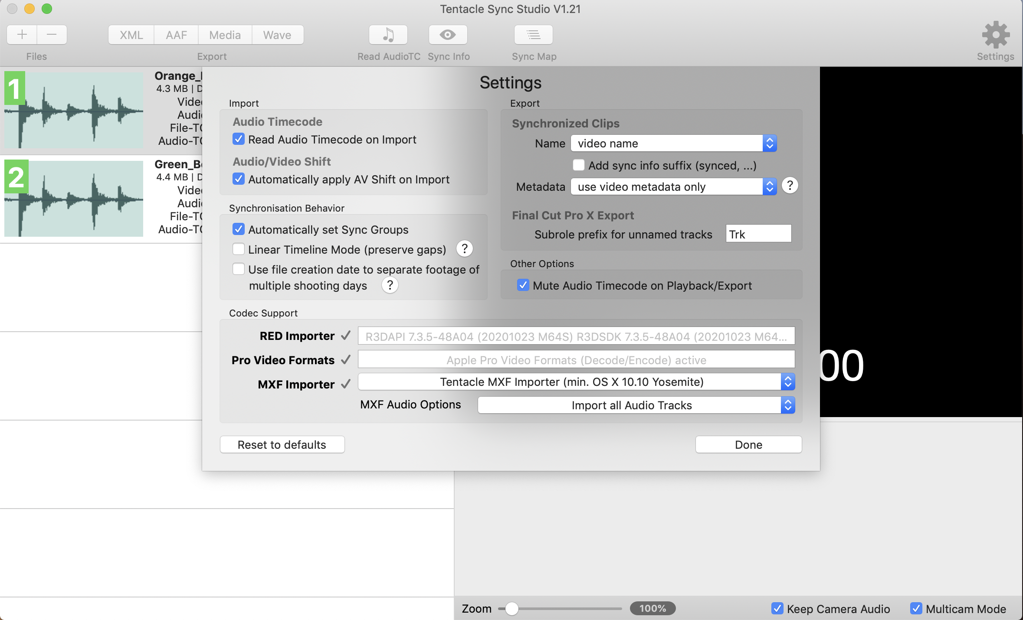Click the remove files minus icon

[52, 35]
